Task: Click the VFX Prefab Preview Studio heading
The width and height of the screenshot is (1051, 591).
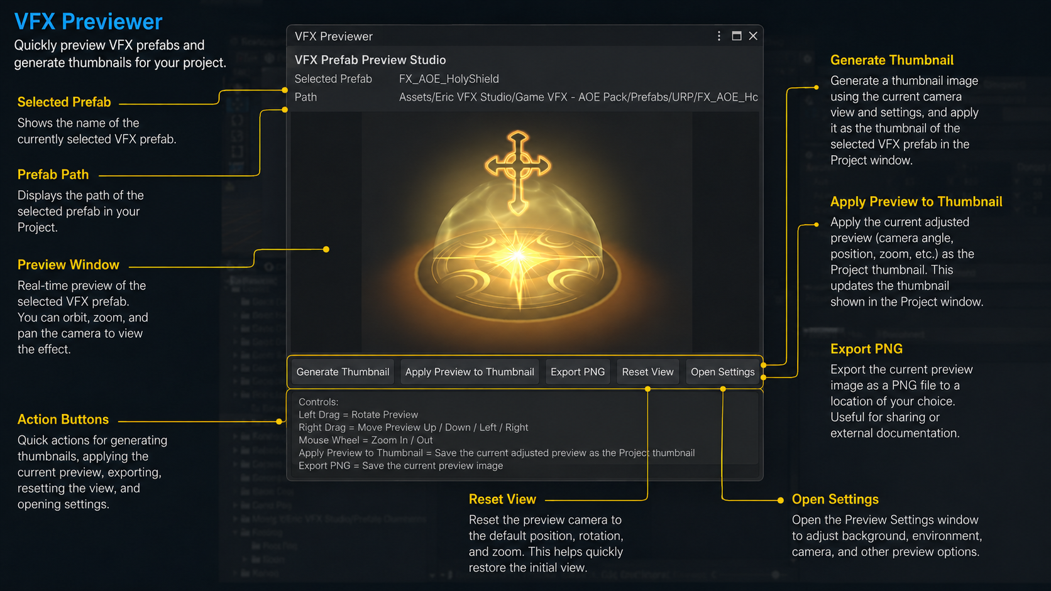Action: point(370,60)
